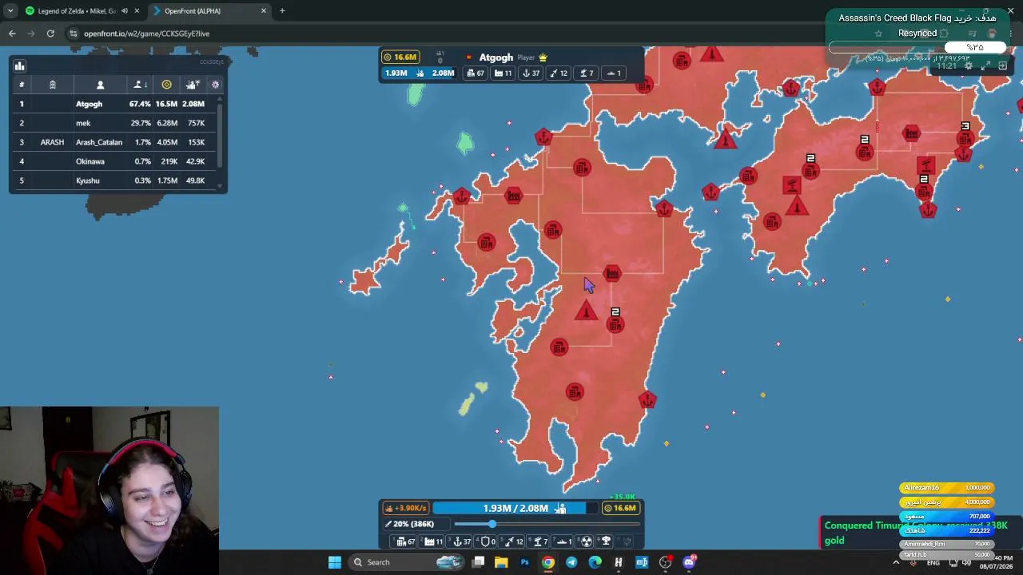Open File Explorer from taskbar
Viewport: 1023px width, 575px height.
pos(501,562)
